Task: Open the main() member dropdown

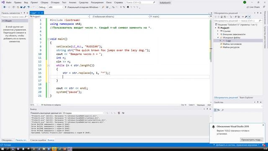Action: click(180, 17)
